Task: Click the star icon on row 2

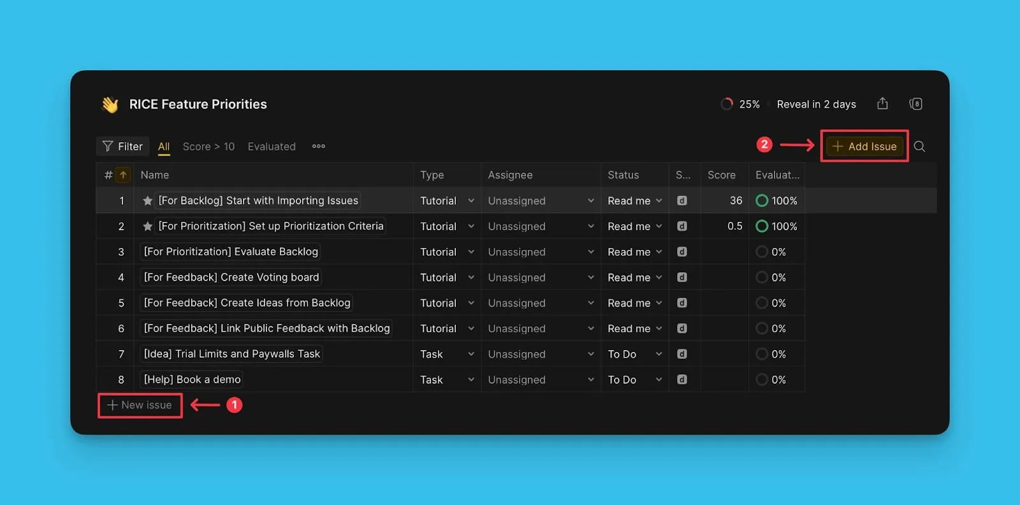Action: coord(147,226)
